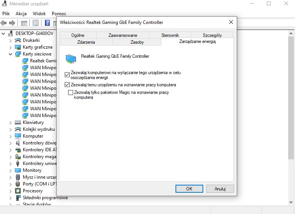Click the blue Help question mark toolbar icon
295x214 pixels.
coord(48,23)
